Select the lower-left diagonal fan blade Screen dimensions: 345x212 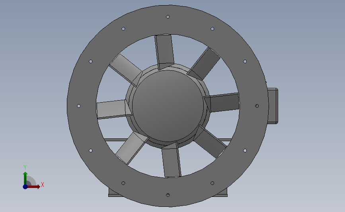pyautogui.click(x=132, y=148)
